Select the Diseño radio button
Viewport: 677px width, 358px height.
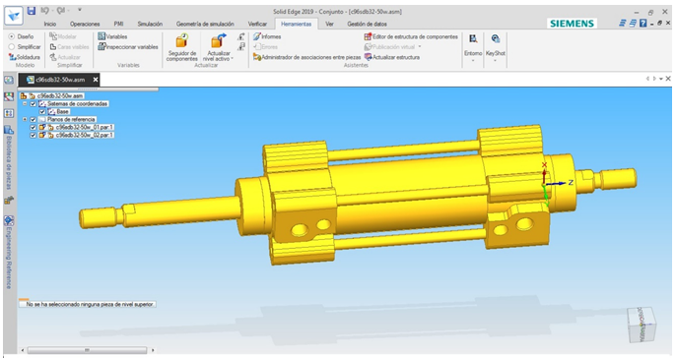coord(12,36)
